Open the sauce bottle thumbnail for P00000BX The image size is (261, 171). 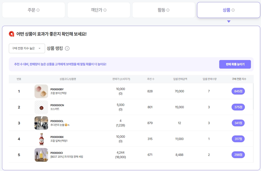41,139
